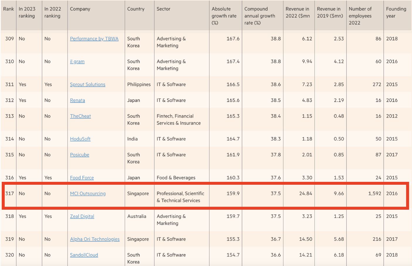The height and width of the screenshot is (266, 412).
Task: Click the 2019 revenue value 9.66
Action: tap(339, 194)
